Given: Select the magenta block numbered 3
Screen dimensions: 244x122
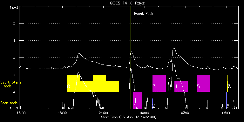Looking at the screenshot, I should pyautogui.click(x=159, y=83).
